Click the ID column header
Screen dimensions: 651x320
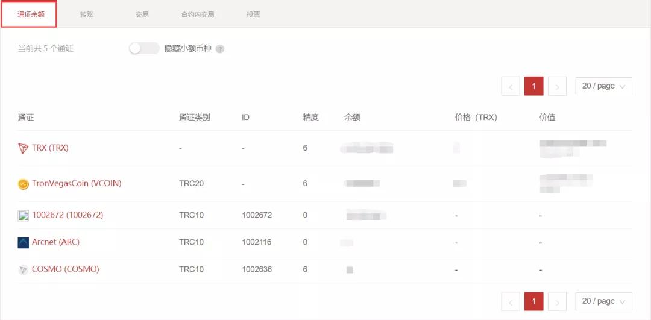(245, 118)
